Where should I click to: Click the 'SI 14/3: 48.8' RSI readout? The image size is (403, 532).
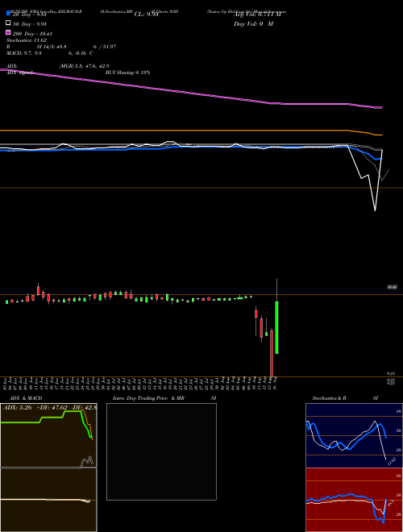[52, 47]
